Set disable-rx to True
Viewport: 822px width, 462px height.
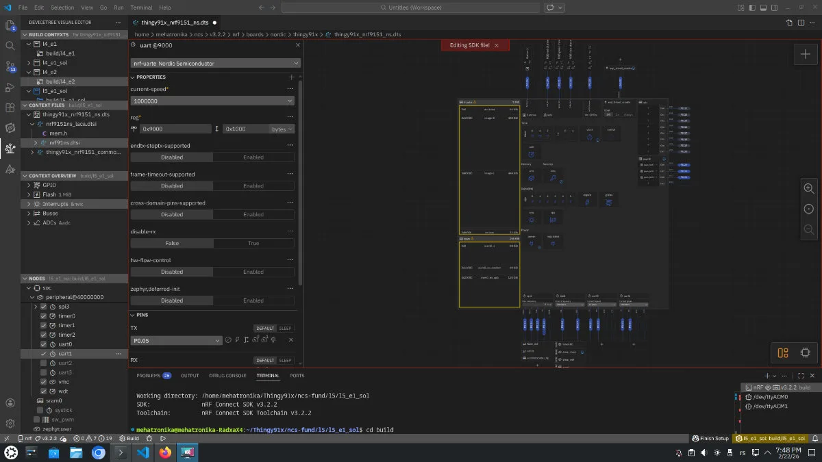[253, 243]
